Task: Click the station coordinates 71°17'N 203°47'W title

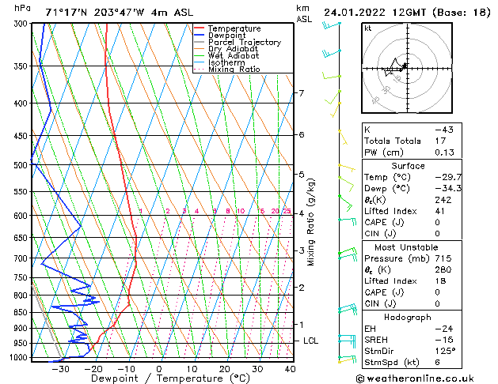Action: pyautogui.click(x=95, y=13)
